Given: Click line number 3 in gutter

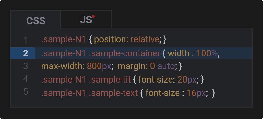Looking at the screenshot, I should click(25, 66).
